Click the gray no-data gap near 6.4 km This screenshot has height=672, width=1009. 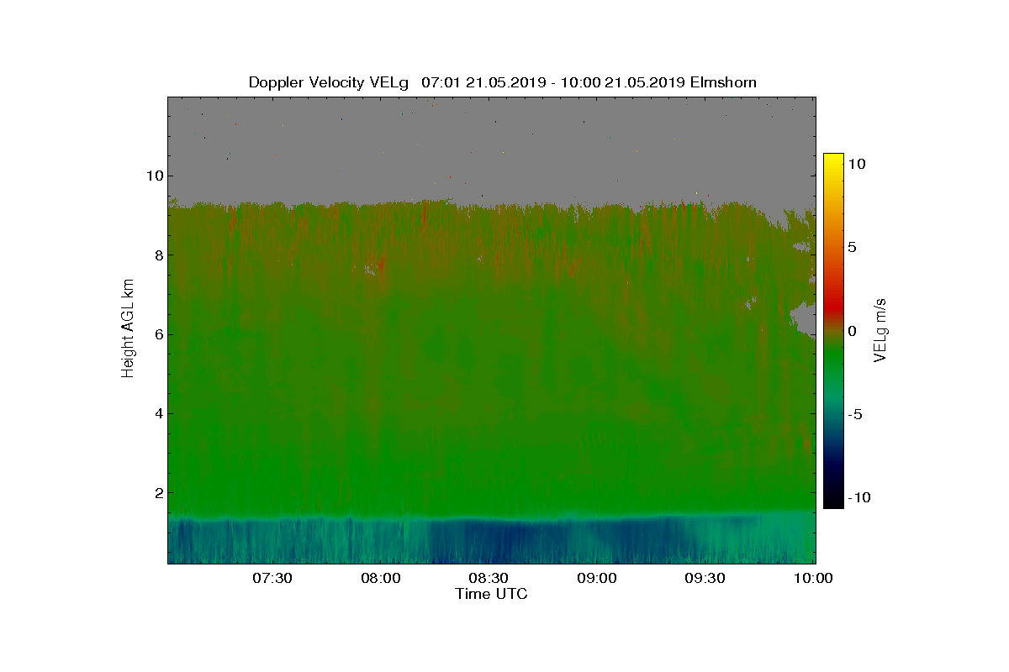805,318
